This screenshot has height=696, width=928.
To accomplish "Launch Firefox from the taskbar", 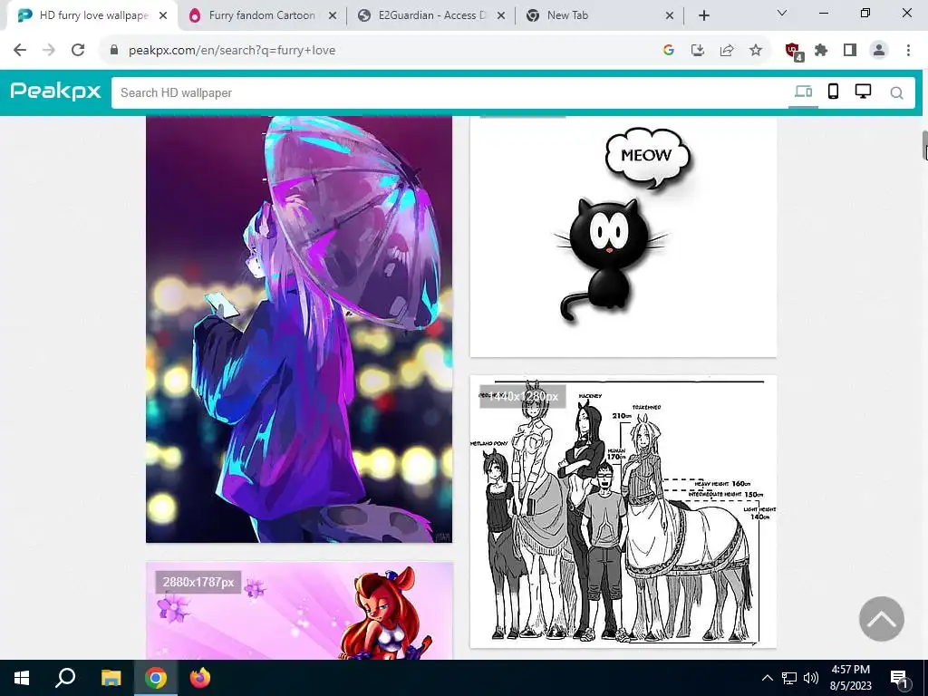I will (x=200, y=678).
